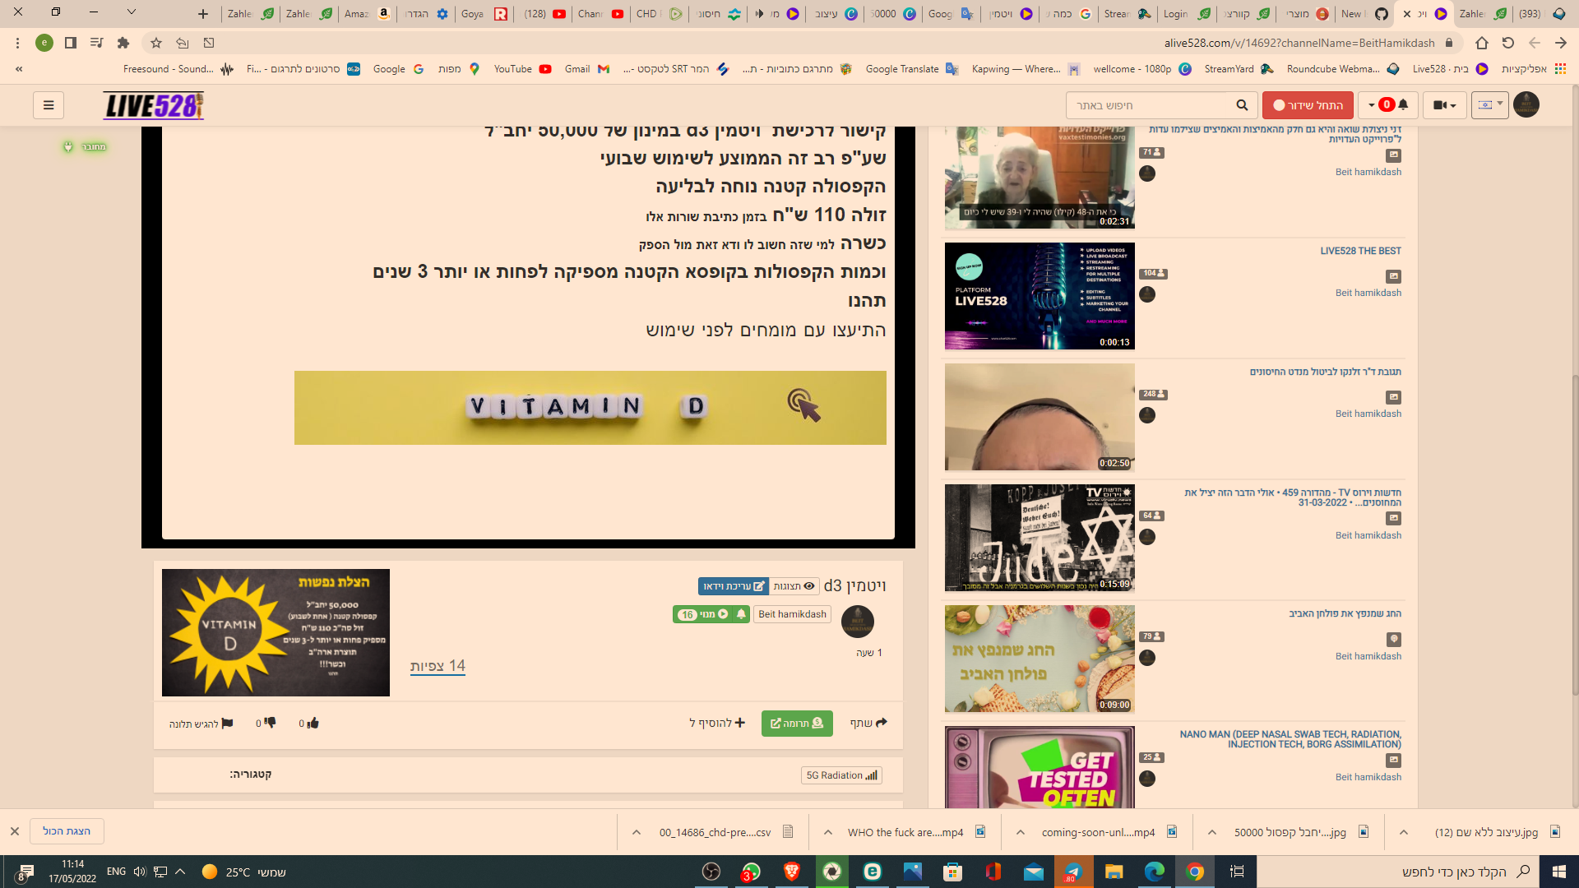Image resolution: width=1579 pixels, height=888 pixels.
Task: Open the Gmail bookmark
Action: 587,69
